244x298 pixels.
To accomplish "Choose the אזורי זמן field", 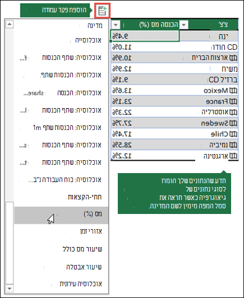I will coord(61,231).
